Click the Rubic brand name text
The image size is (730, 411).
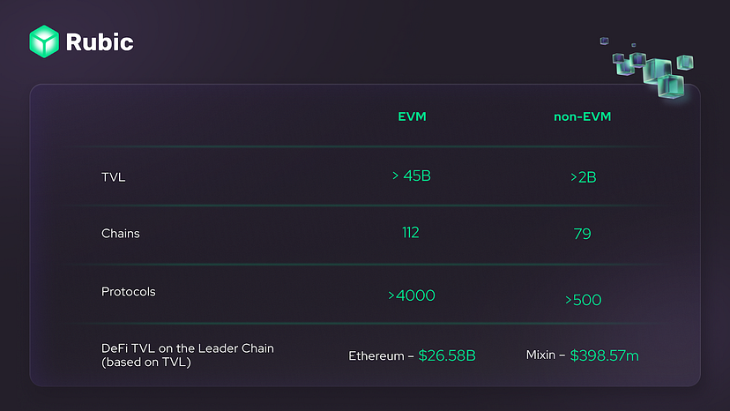100,42
